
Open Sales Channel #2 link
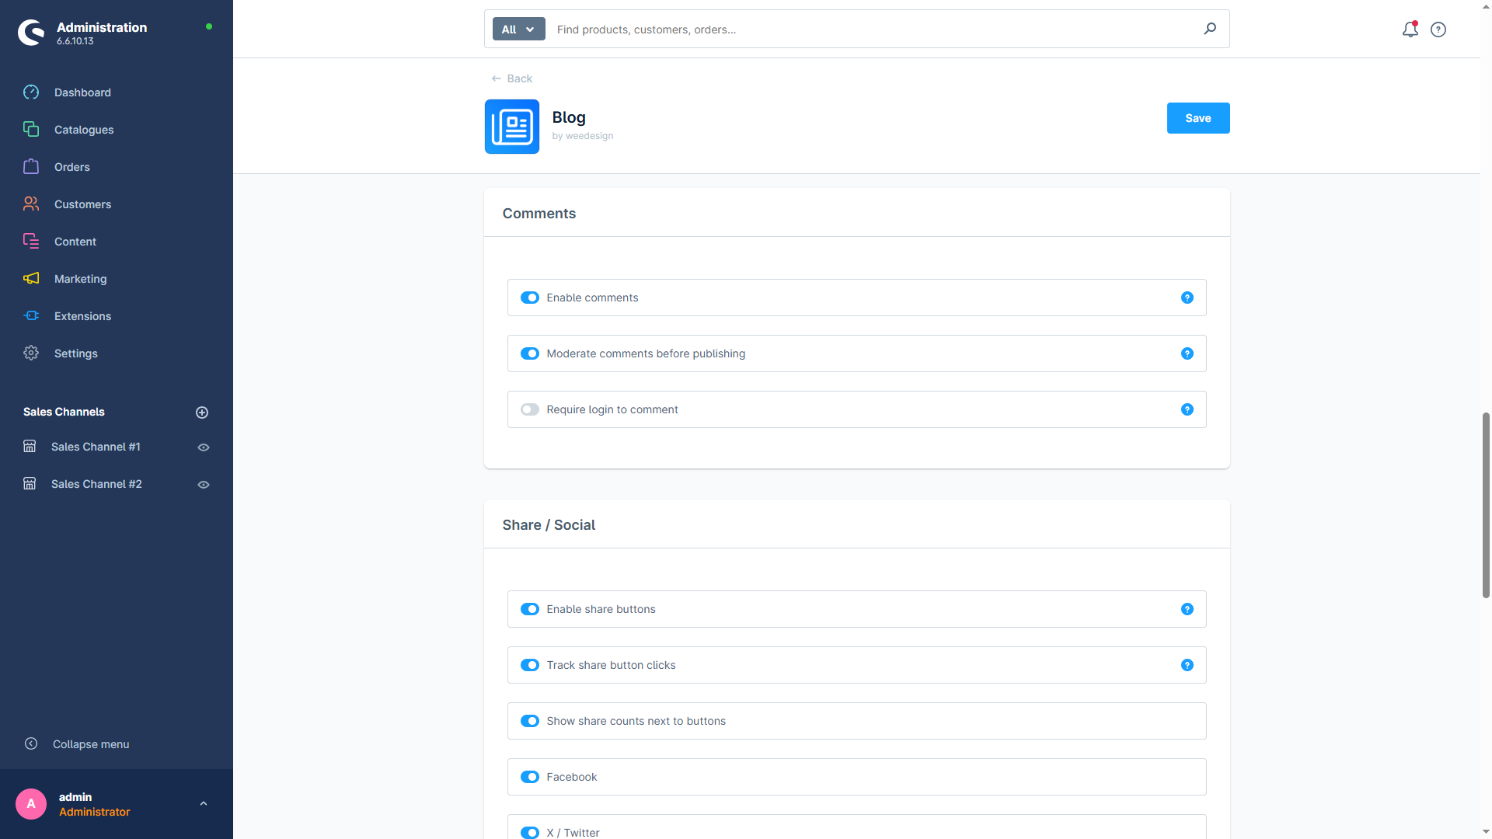[96, 484]
